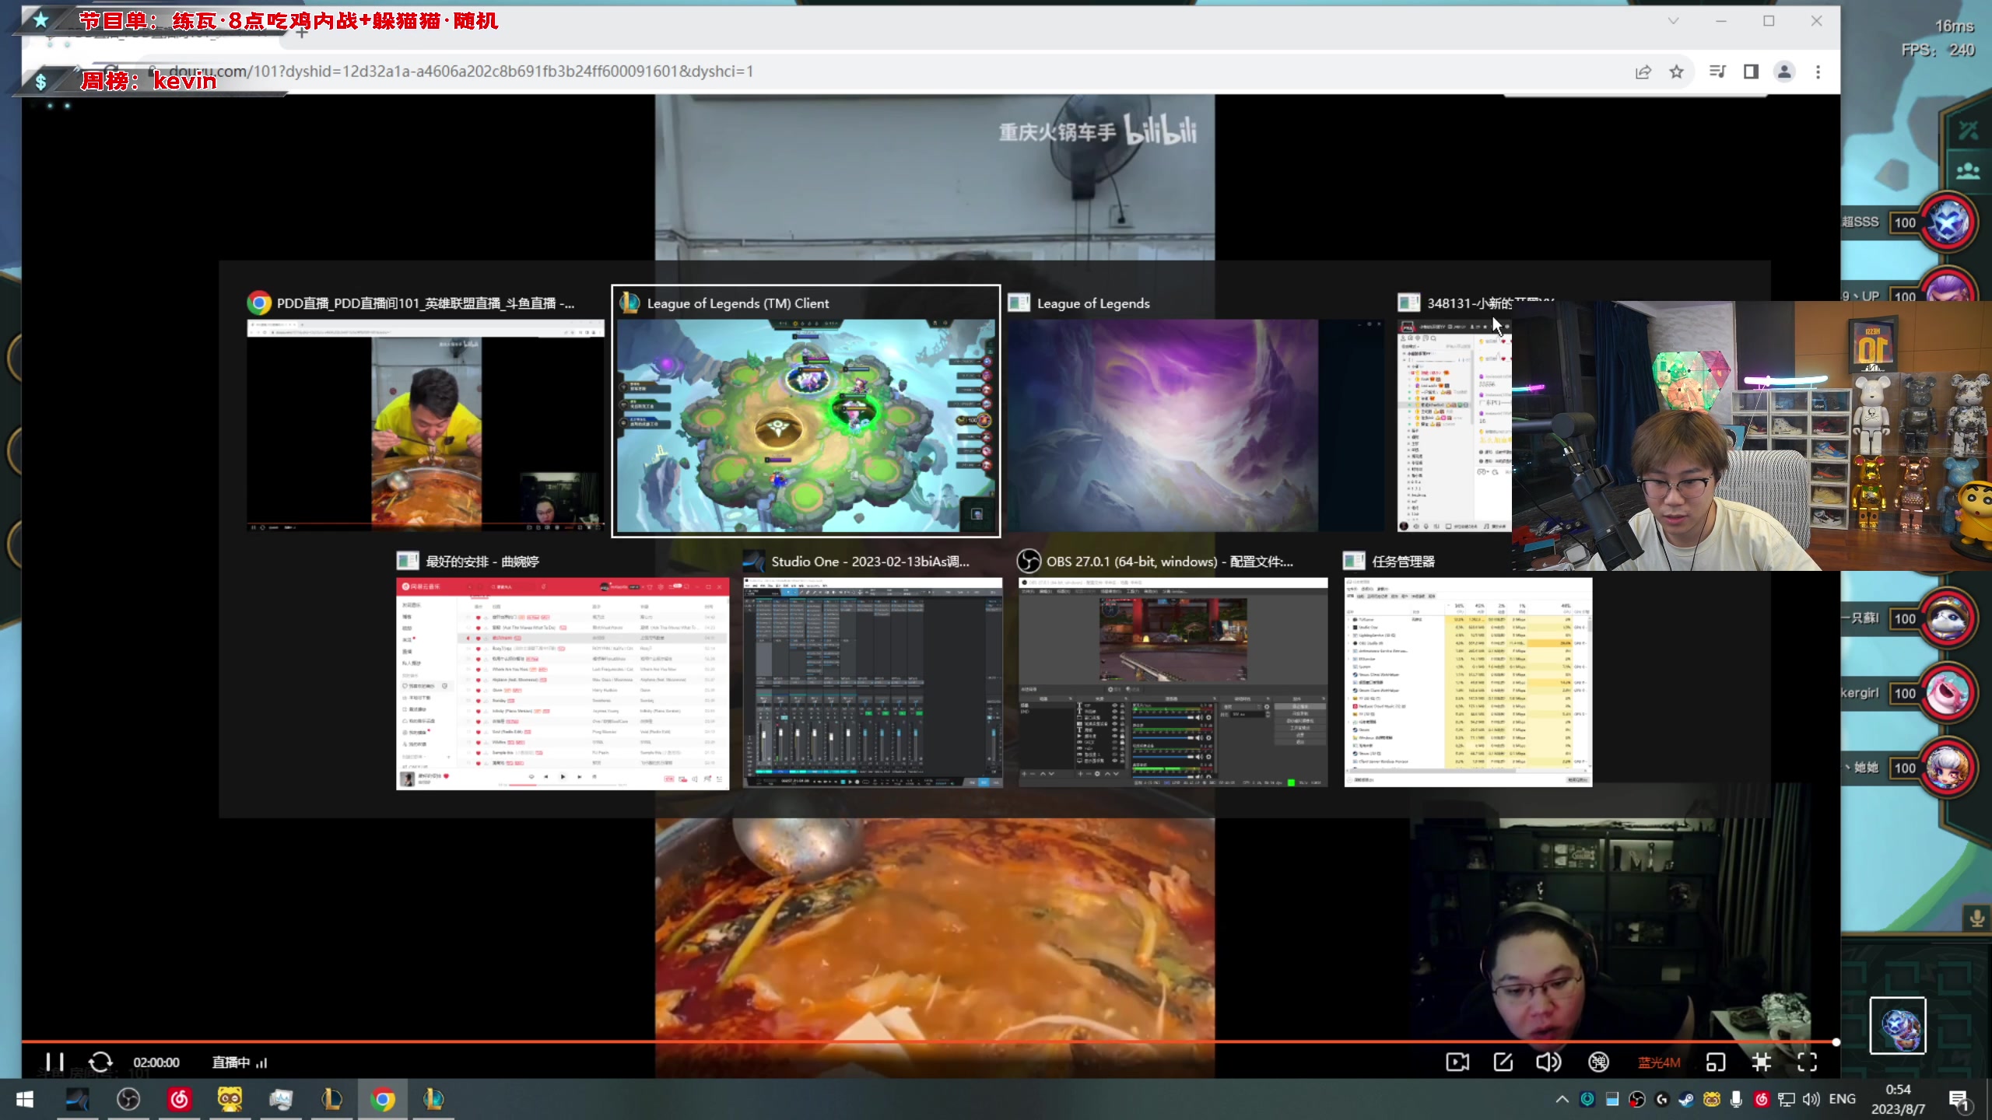This screenshot has width=1992, height=1120.
Task: Enter fullscreen video mode
Action: click(1807, 1062)
